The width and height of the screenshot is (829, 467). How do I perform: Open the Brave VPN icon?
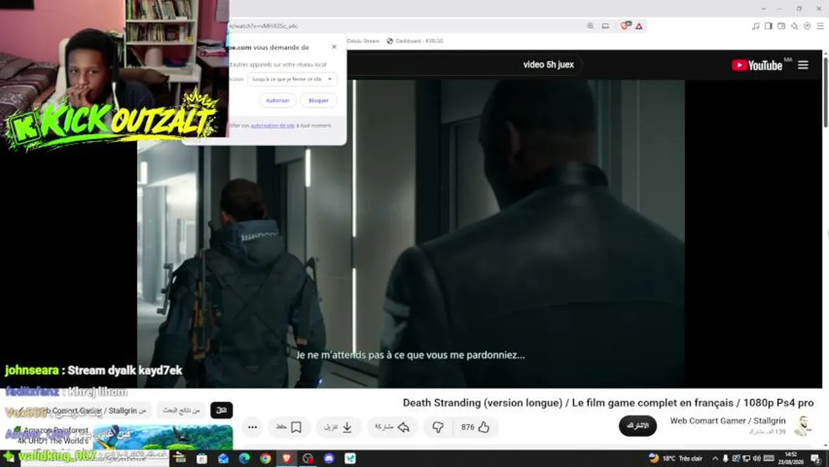click(808, 26)
